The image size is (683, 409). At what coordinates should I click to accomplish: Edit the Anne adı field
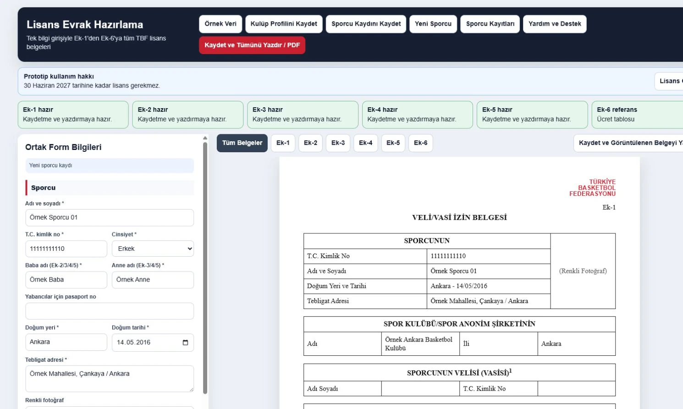pyautogui.click(x=153, y=280)
